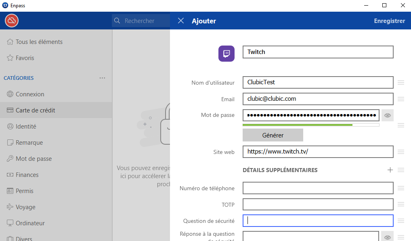This screenshot has height=241, width=411.
Task: Click the reorder handle for Numéro de téléphone
Action: click(401, 188)
